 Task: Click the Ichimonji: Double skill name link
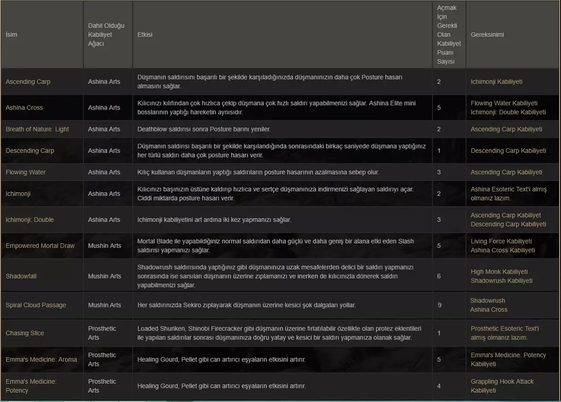click(30, 220)
